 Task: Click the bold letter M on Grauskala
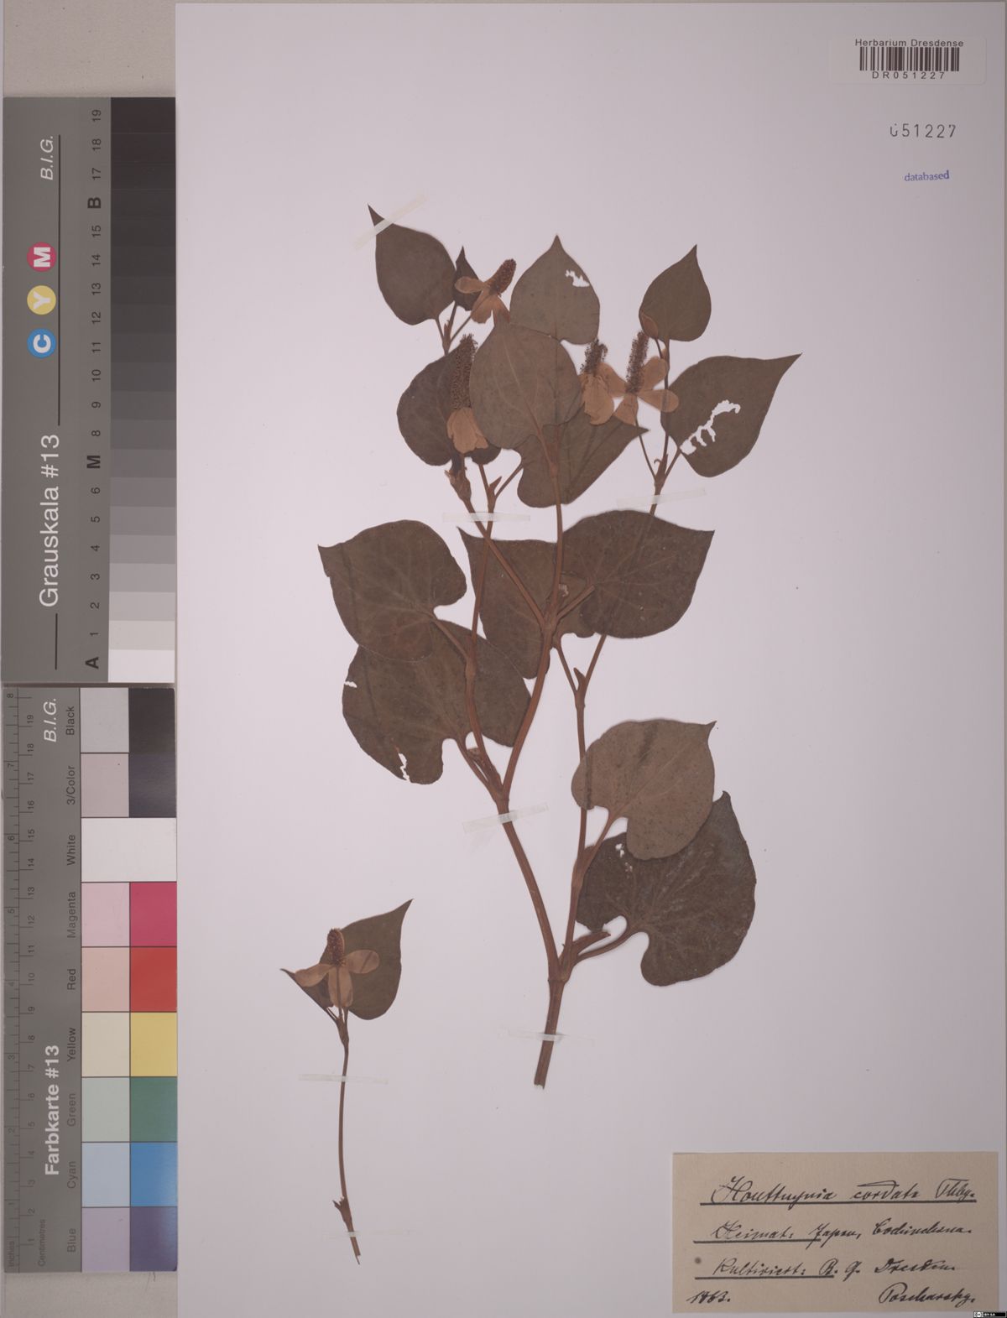(94, 461)
